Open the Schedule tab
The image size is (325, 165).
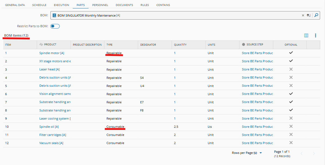click(x=40, y=5)
